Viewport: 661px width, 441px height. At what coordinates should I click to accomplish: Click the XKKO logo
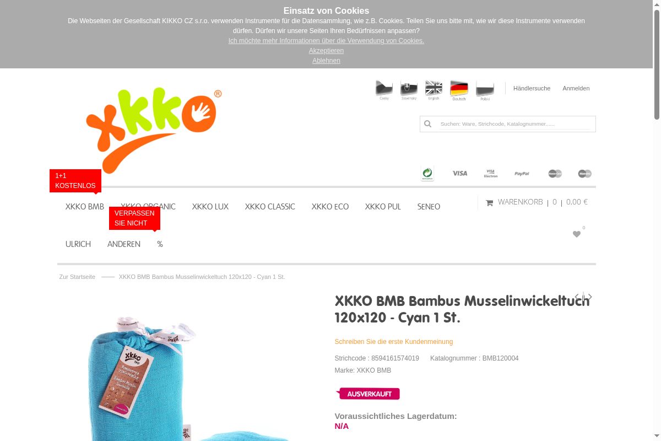click(x=154, y=130)
